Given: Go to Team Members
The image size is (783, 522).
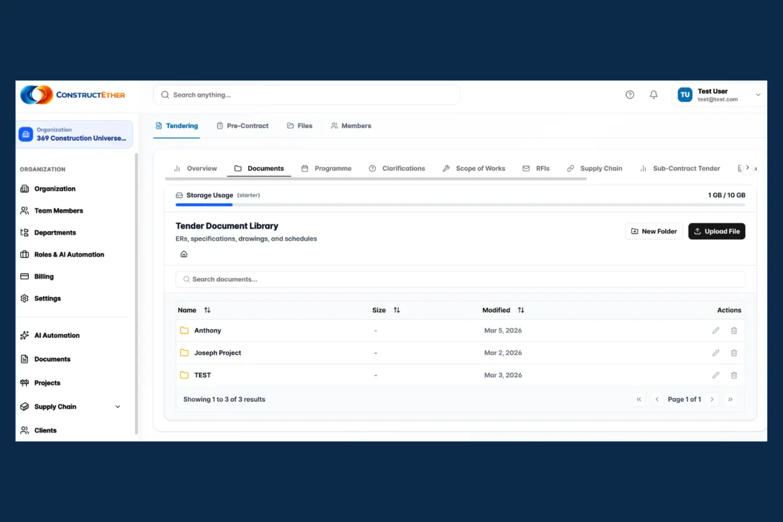Looking at the screenshot, I should tap(52, 211).
